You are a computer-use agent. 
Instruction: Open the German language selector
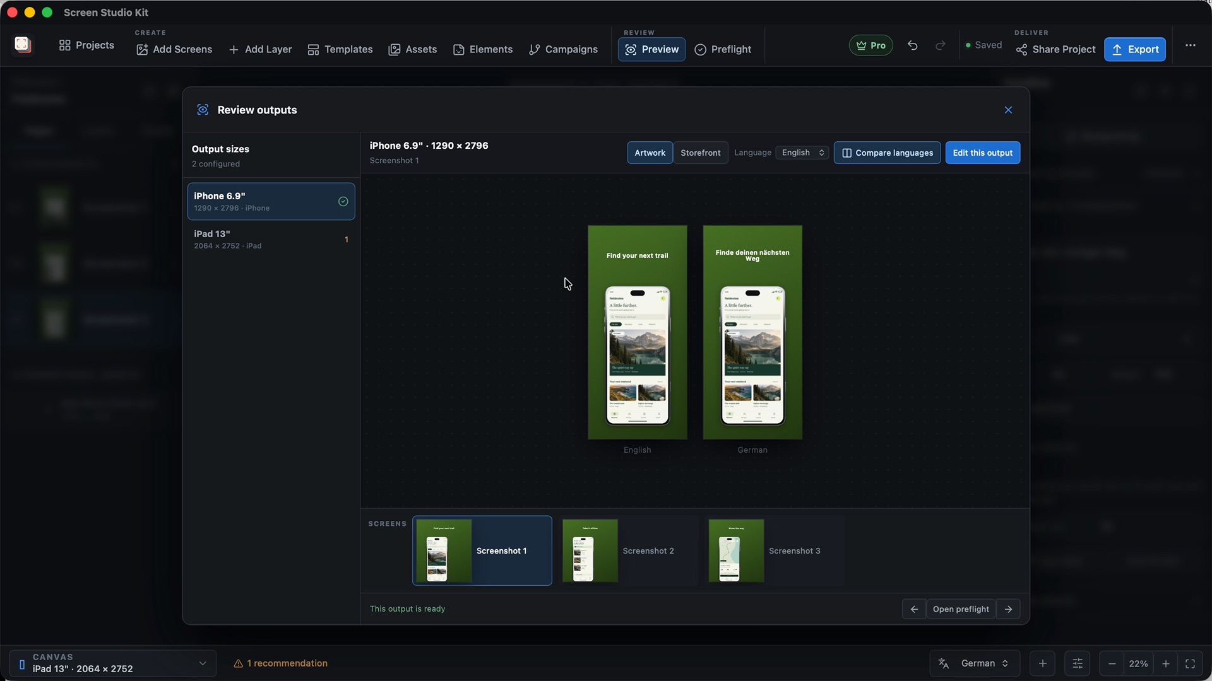(x=974, y=663)
